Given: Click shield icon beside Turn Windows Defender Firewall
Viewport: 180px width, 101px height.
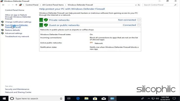Looking at the screenshot, I should [3, 25].
